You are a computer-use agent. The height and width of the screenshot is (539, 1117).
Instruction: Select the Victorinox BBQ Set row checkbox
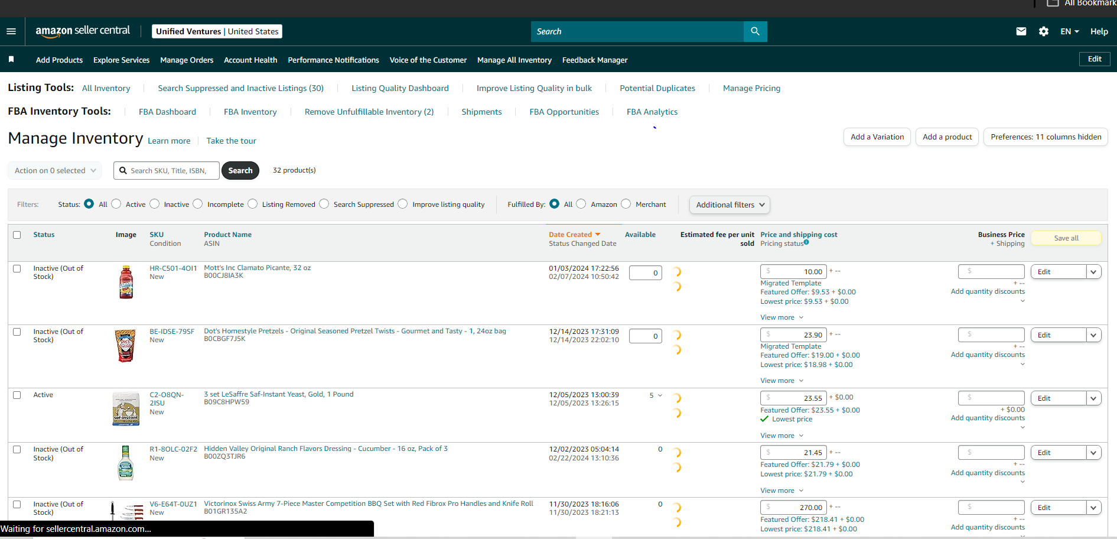[x=17, y=504]
